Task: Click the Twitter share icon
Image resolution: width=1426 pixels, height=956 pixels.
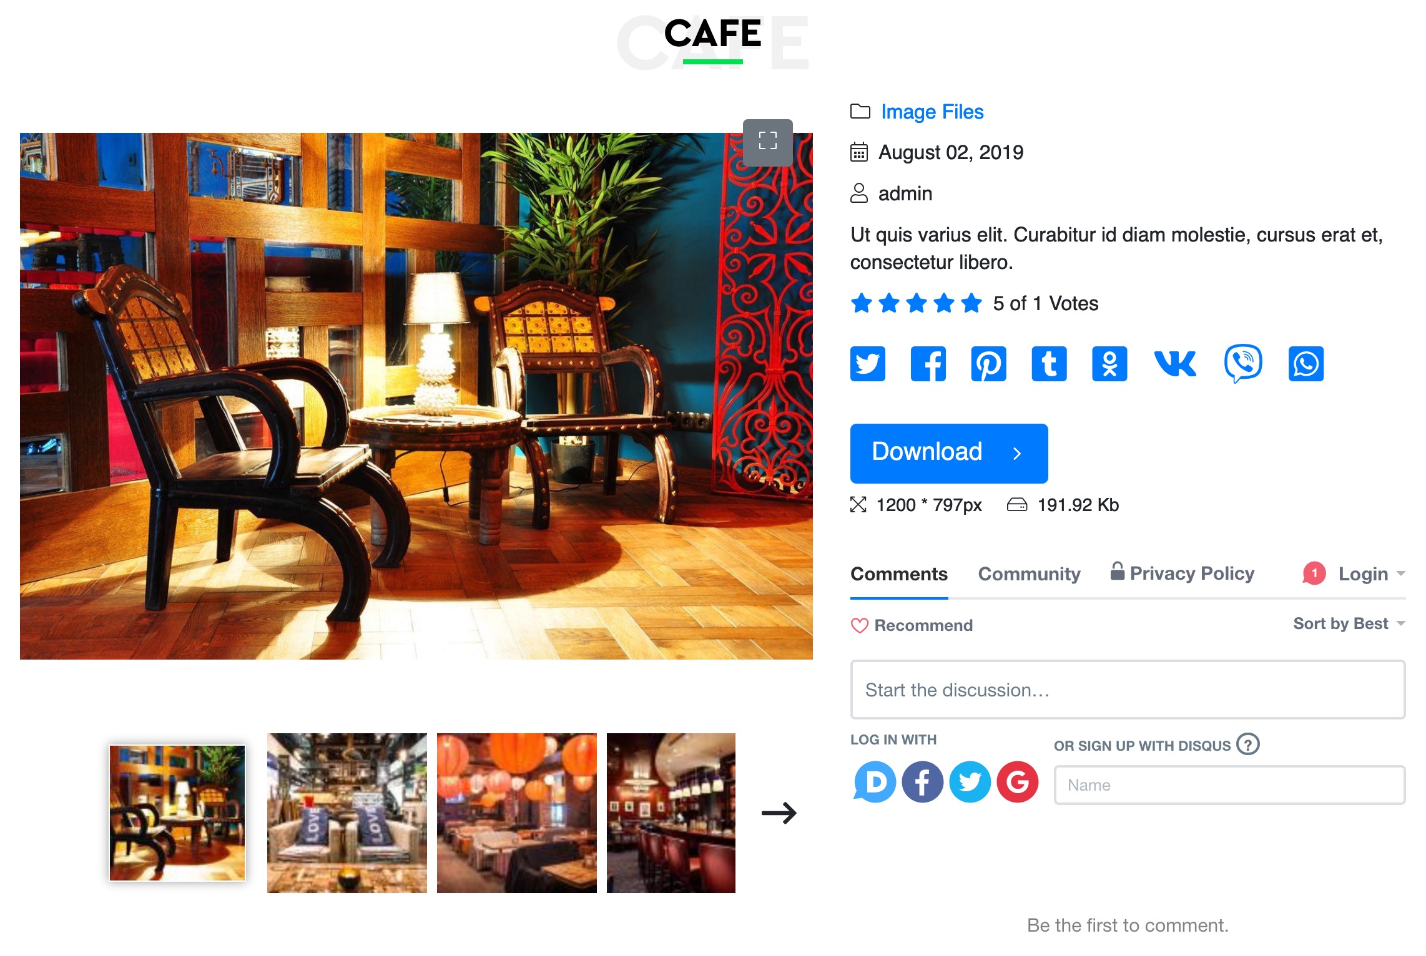Action: click(868, 363)
